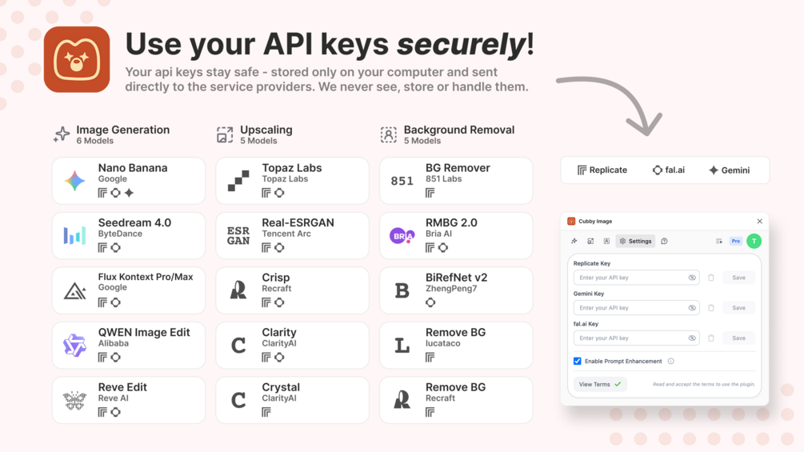Switch to the Settings tab
The image size is (804, 452).
tap(635, 241)
